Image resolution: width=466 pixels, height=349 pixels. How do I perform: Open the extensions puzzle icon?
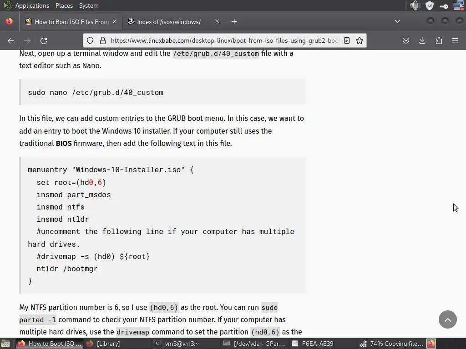[x=439, y=40]
